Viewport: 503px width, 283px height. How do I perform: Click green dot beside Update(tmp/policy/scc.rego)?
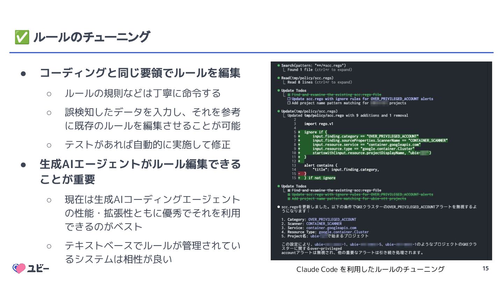278,111
